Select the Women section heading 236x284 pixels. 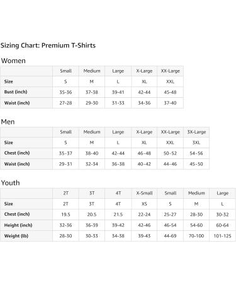click(13, 61)
